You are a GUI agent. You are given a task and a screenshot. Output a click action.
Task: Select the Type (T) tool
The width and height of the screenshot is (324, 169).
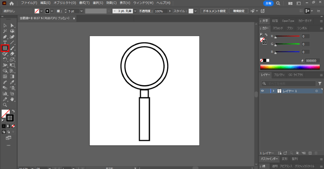point(5,43)
